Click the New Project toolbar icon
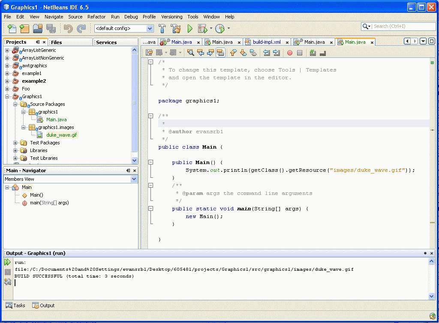 tap(24, 29)
